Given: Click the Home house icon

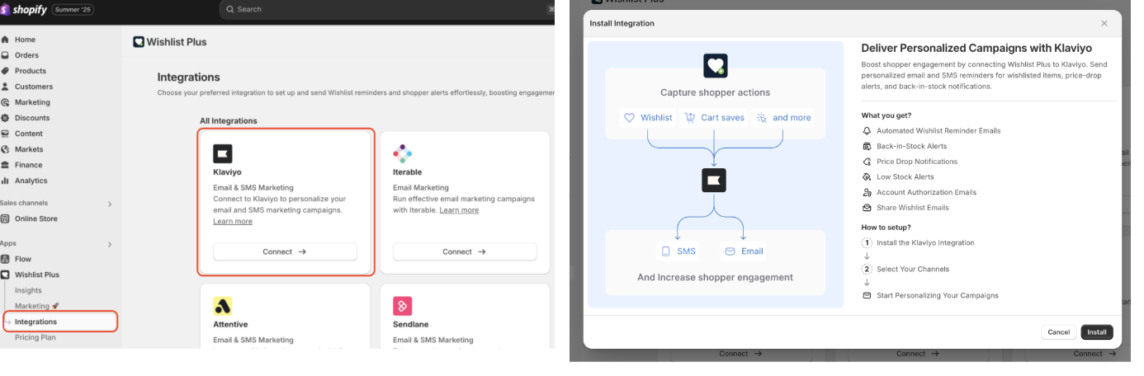Looking at the screenshot, I should 5,40.
